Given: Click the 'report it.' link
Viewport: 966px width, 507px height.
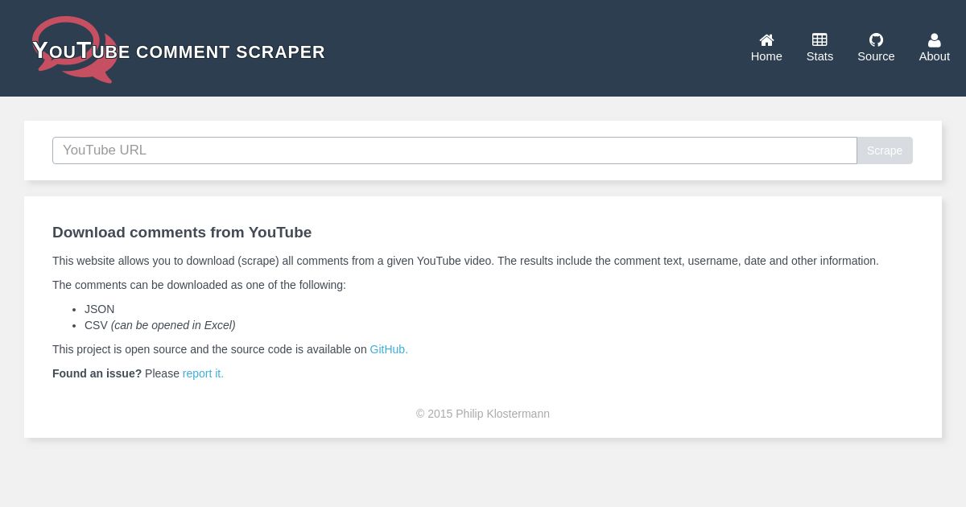Looking at the screenshot, I should pyautogui.click(x=203, y=373).
